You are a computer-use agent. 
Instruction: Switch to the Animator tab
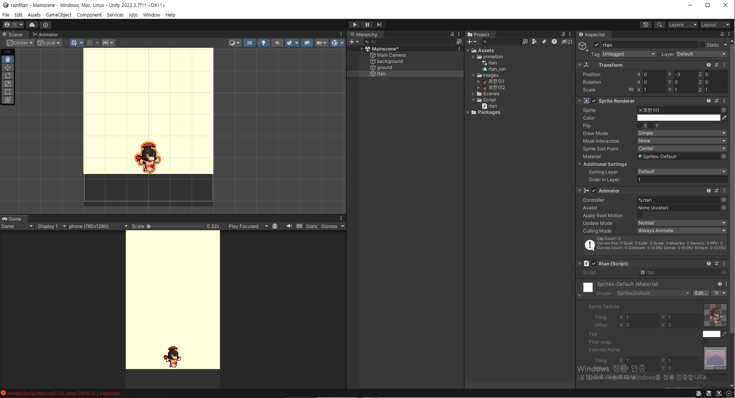tap(45, 34)
